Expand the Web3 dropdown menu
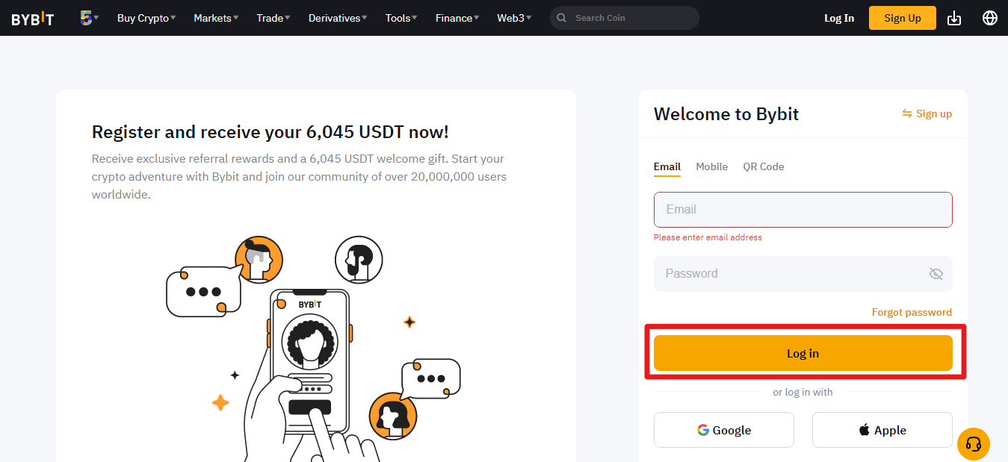This screenshot has width=1008, height=462. click(x=514, y=18)
